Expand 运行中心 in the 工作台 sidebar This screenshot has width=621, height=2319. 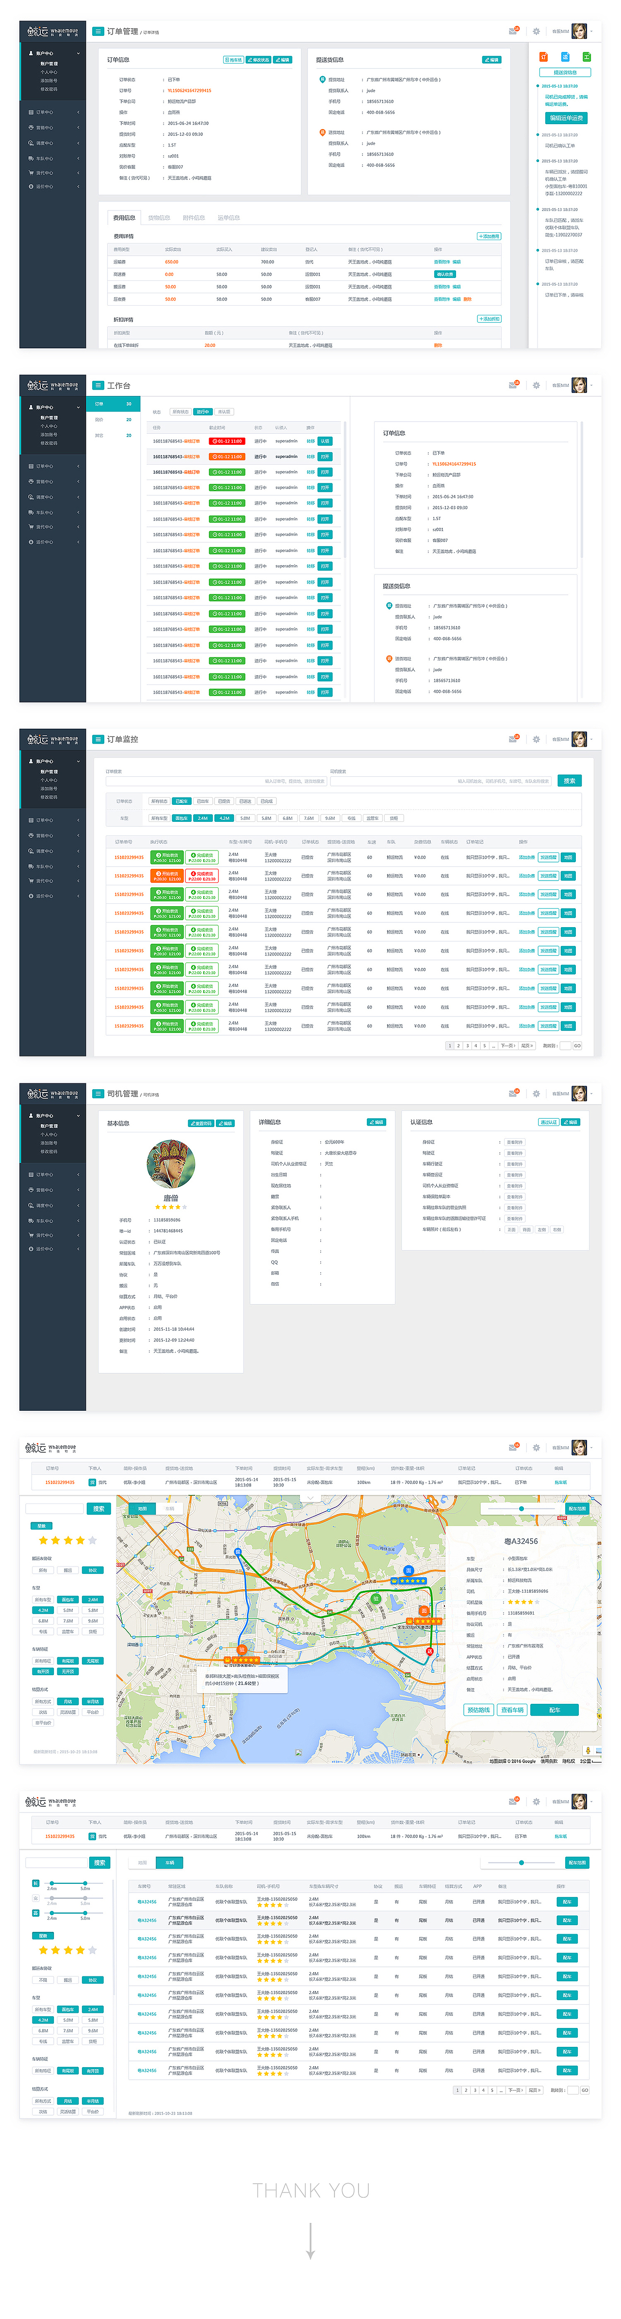[x=78, y=542]
